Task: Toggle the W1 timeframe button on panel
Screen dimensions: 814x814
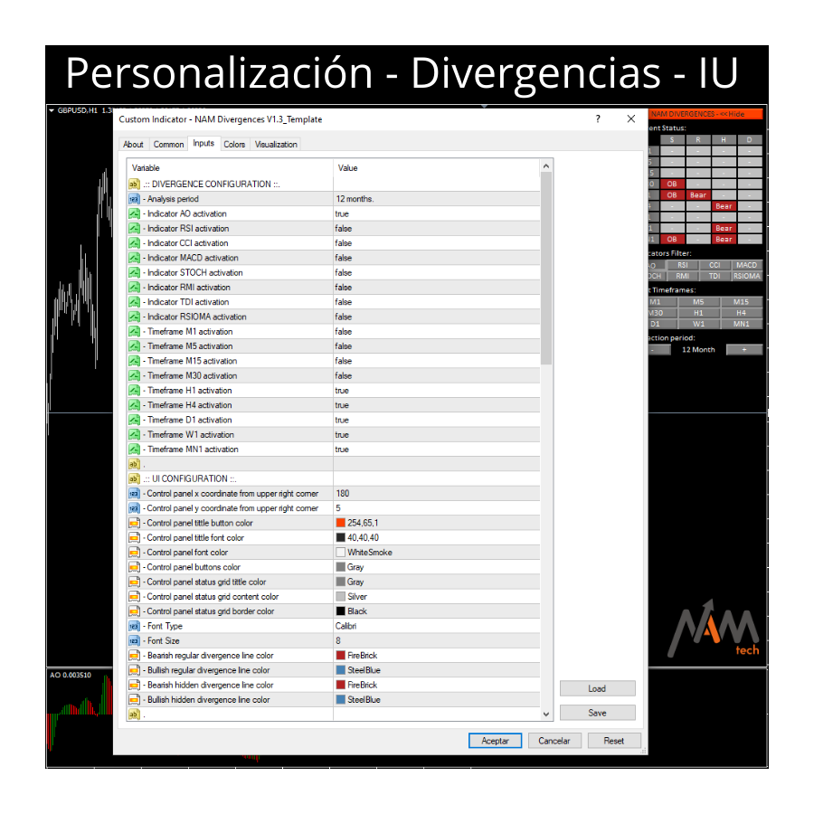Action: [698, 323]
